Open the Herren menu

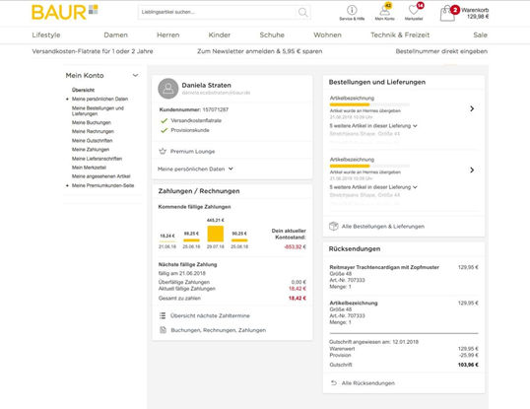[168, 34]
